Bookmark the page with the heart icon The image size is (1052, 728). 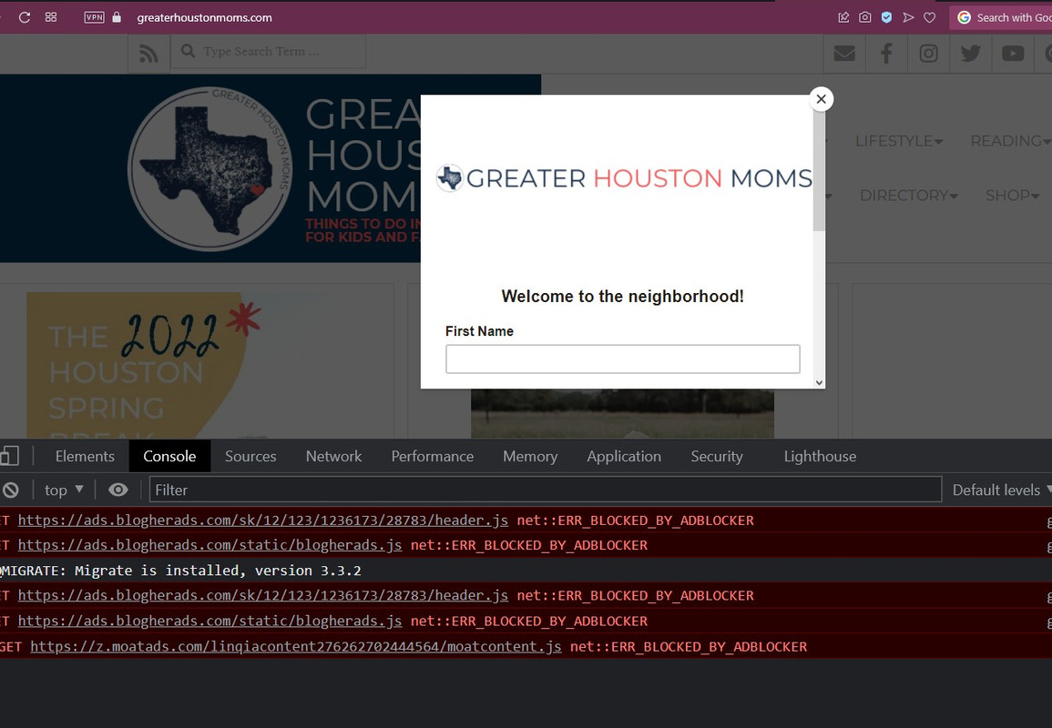click(x=930, y=17)
